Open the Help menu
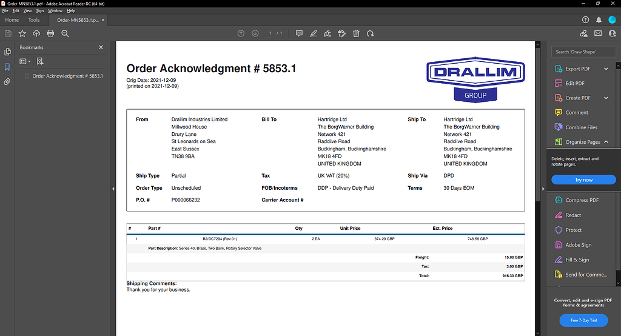 point(71,11)
